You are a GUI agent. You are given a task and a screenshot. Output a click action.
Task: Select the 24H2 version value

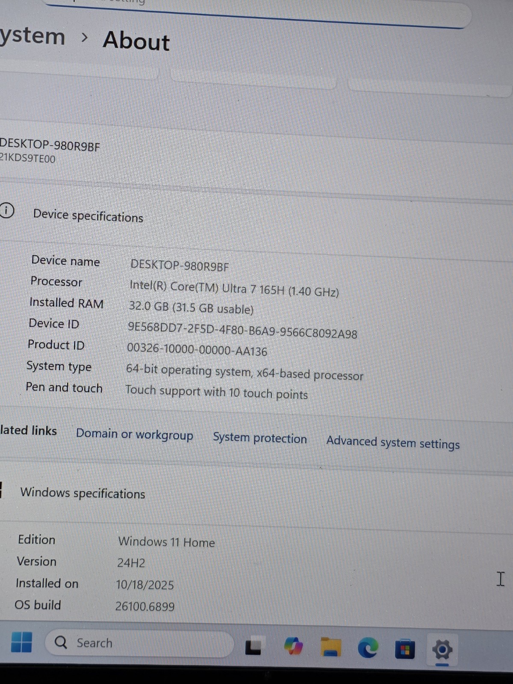[131, 563]
